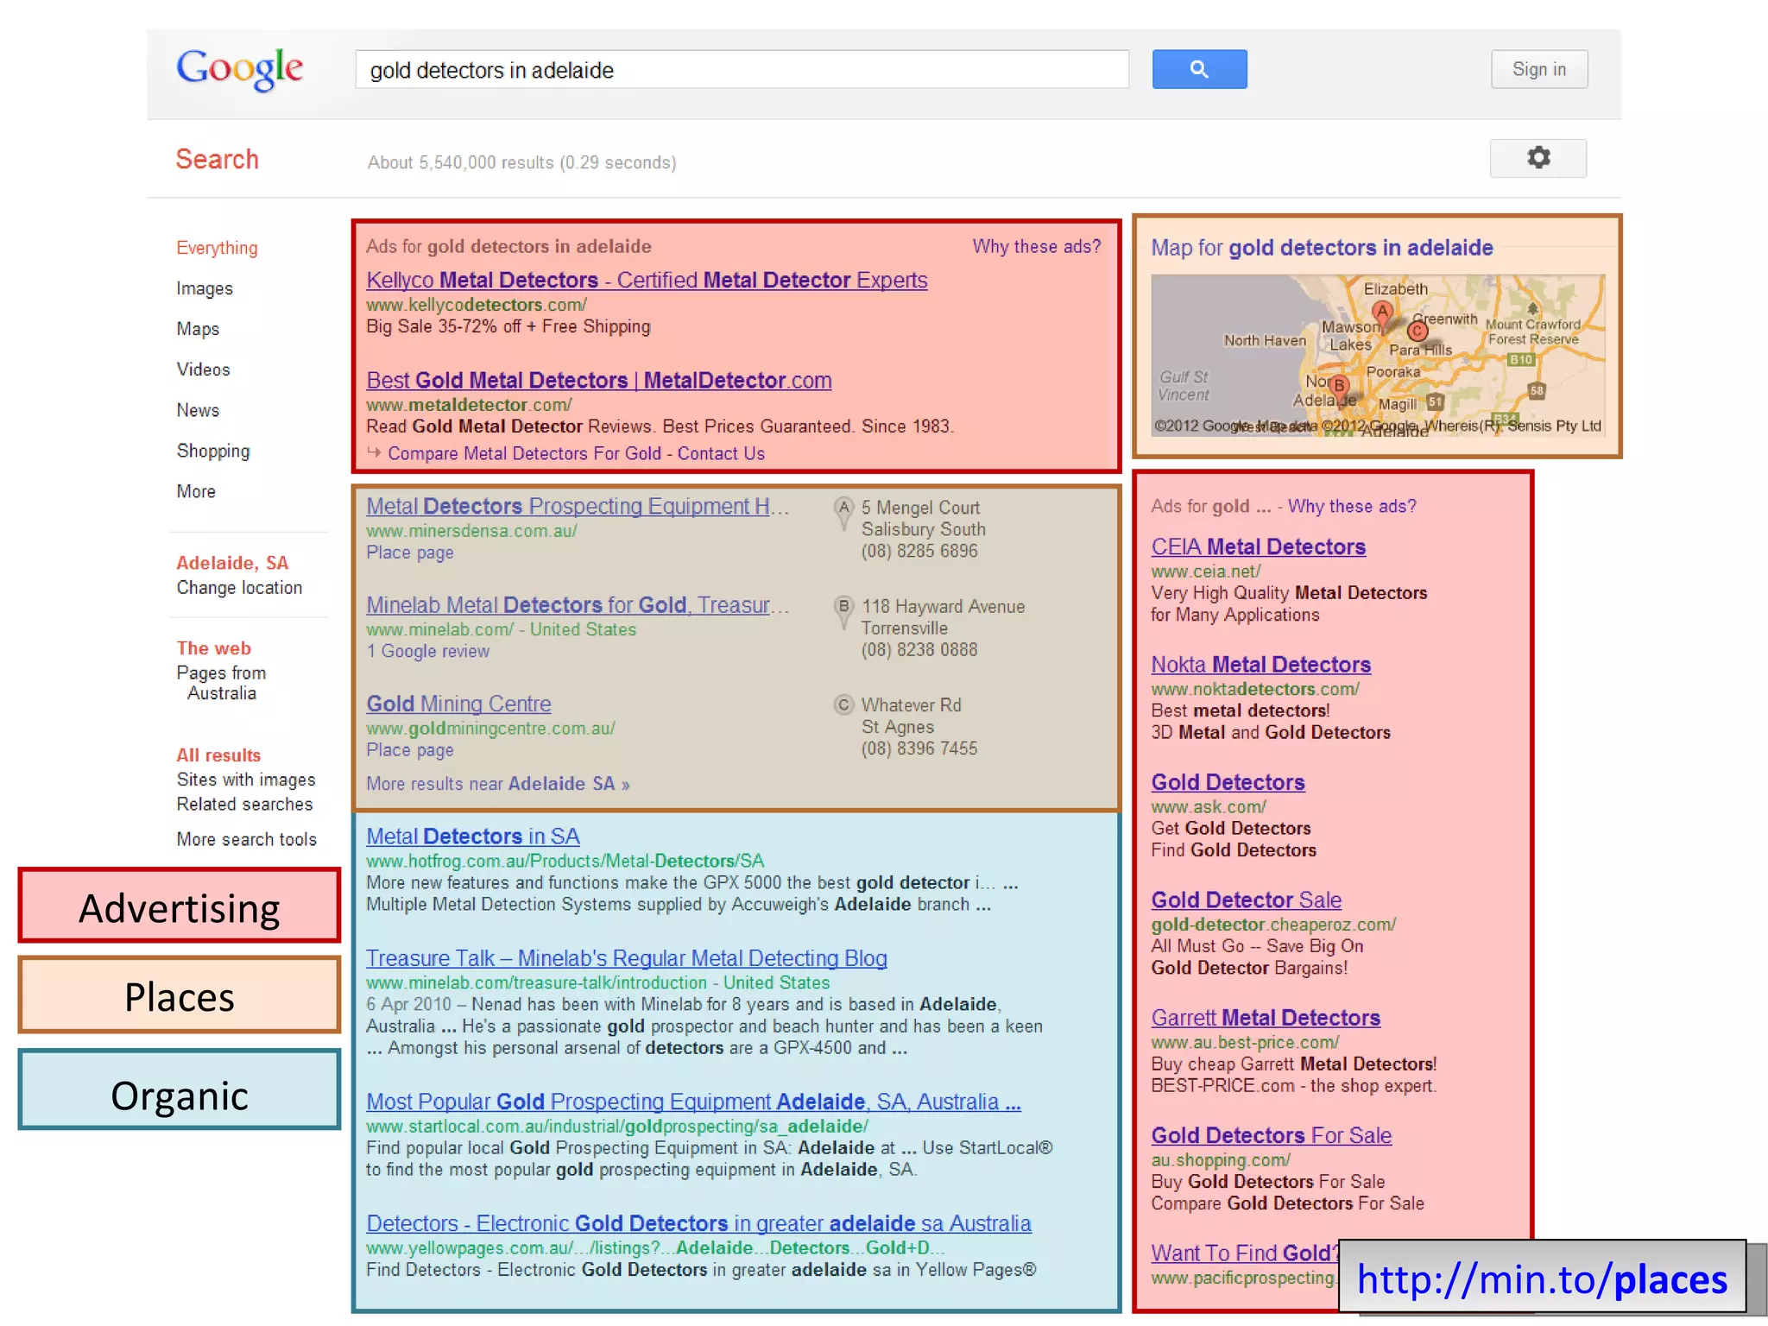Select Pages from Australia filter

point(221,683)
